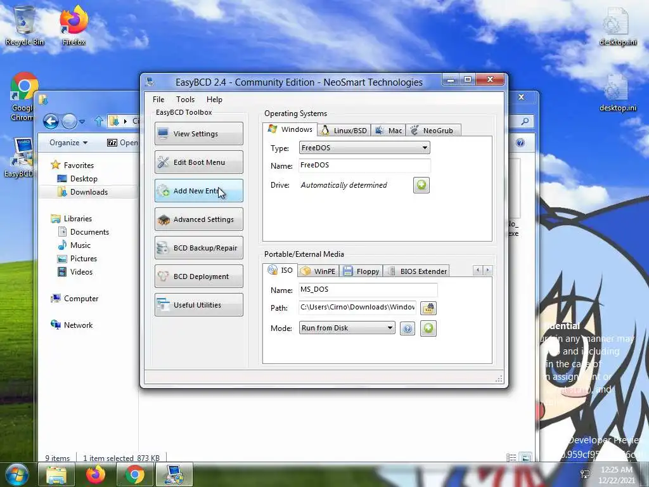Screen dimensions: 649x487
Task: Open the Help menu
Action: pos(214,100)
